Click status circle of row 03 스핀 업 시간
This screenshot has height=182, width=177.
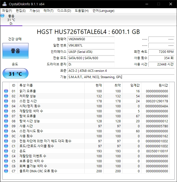[x=6, y=101]
